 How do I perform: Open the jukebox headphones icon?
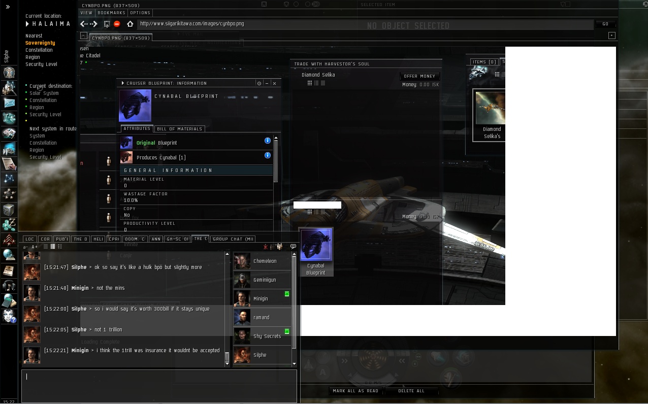tap(9, 285)
